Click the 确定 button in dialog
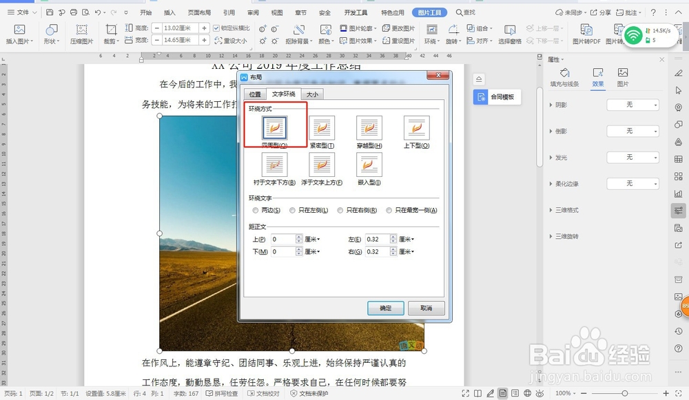This screenshot has height=400, width=689. (x=385, y=308)
